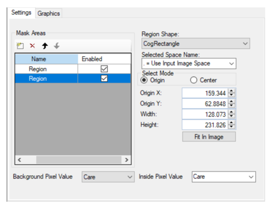Delete the selected mask area
Viewport: 271px width, 207px height.
pos(32,46)
